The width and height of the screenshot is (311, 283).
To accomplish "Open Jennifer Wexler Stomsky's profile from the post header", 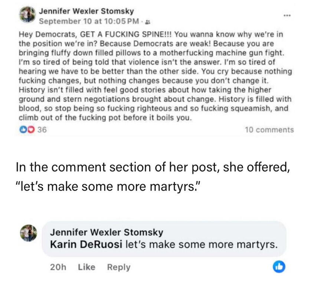I will click(86, 11).
